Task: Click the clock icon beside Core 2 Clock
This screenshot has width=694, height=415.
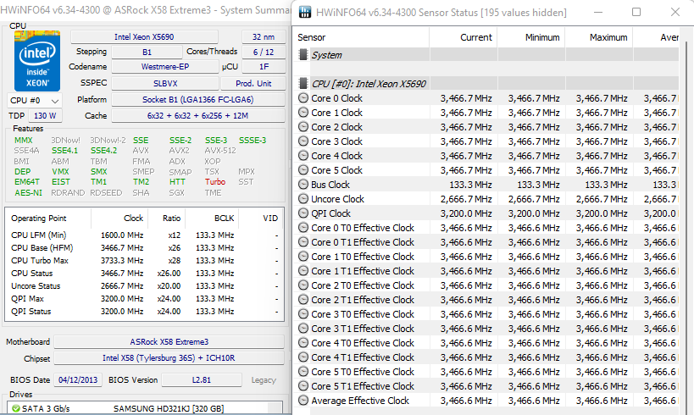Action: click(x=303, y=127)
